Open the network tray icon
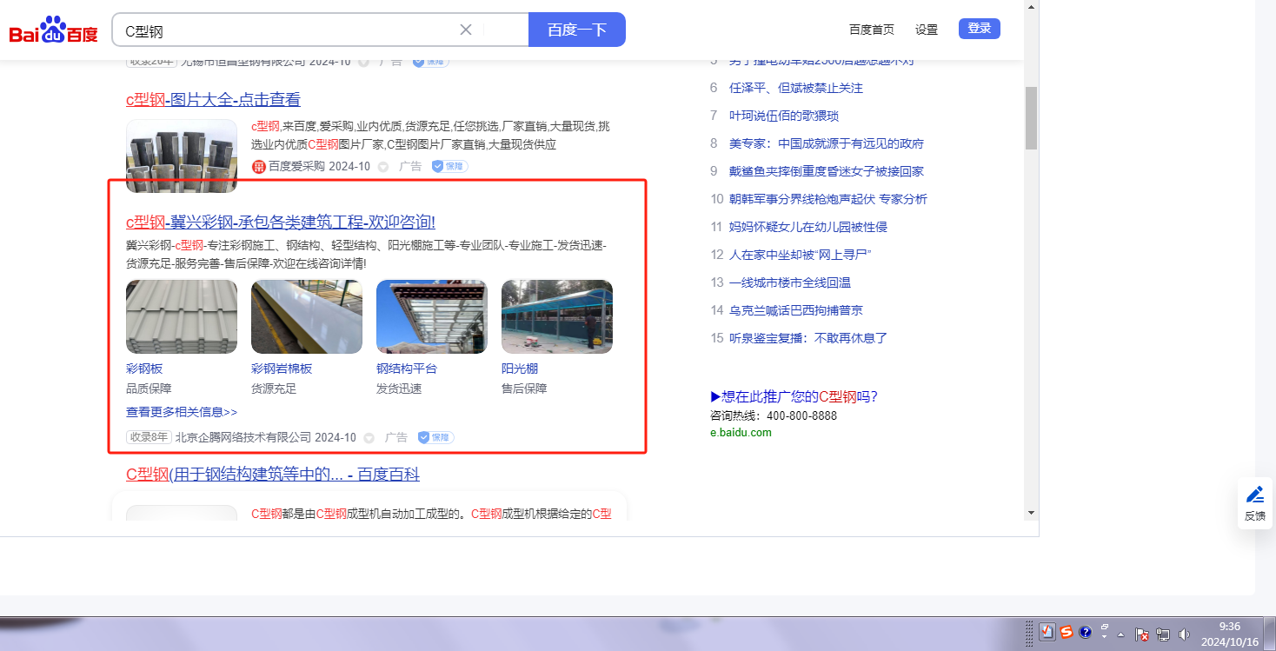Image resolution: width=1276 pixels, height=651 pixels. tap(1163, 634)
